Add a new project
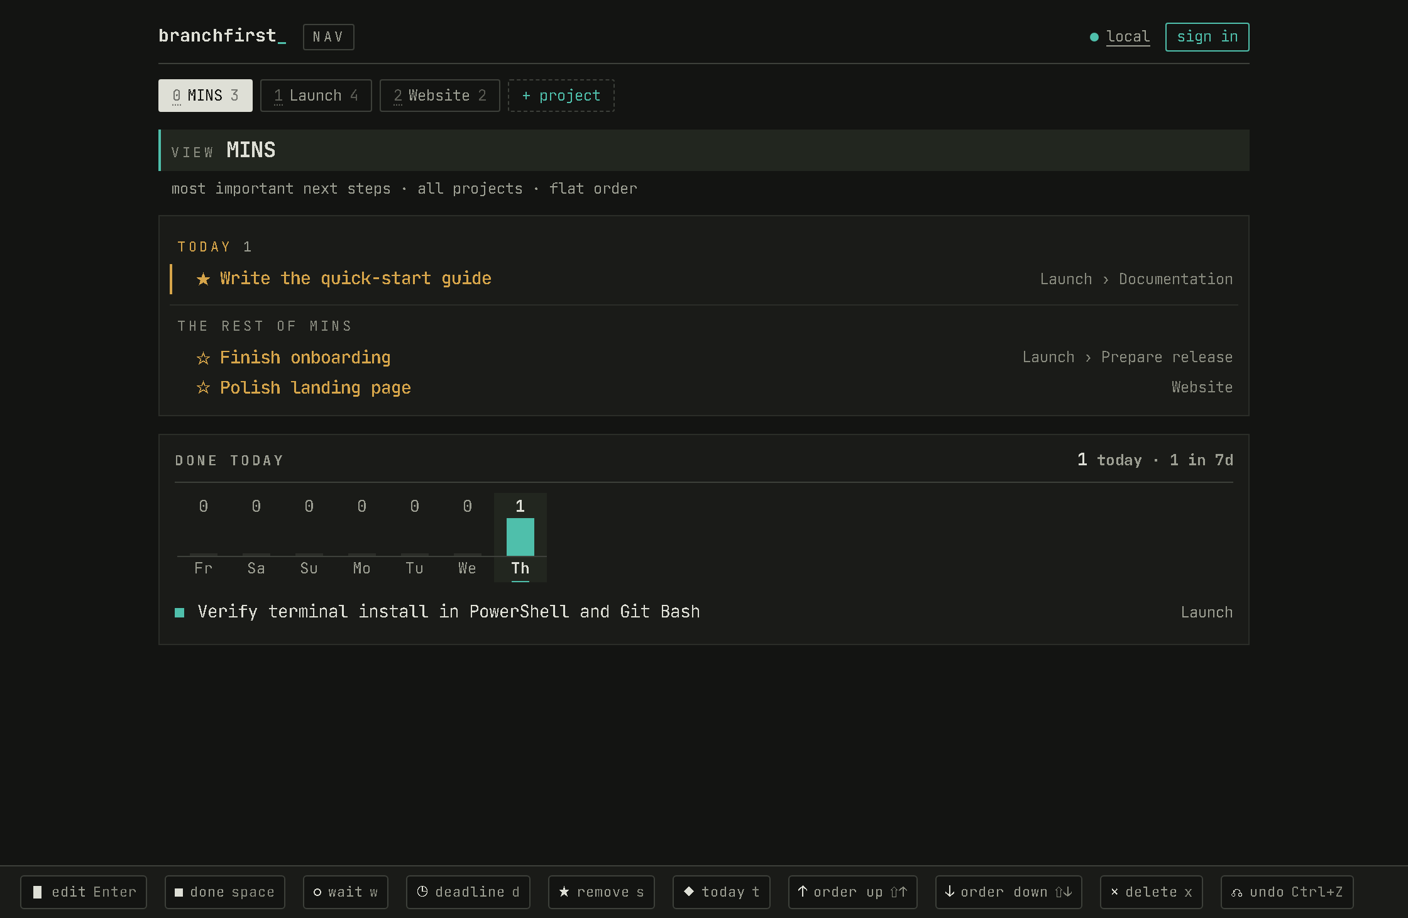Viewport: 1408px width, 918px height. point(561,96)
